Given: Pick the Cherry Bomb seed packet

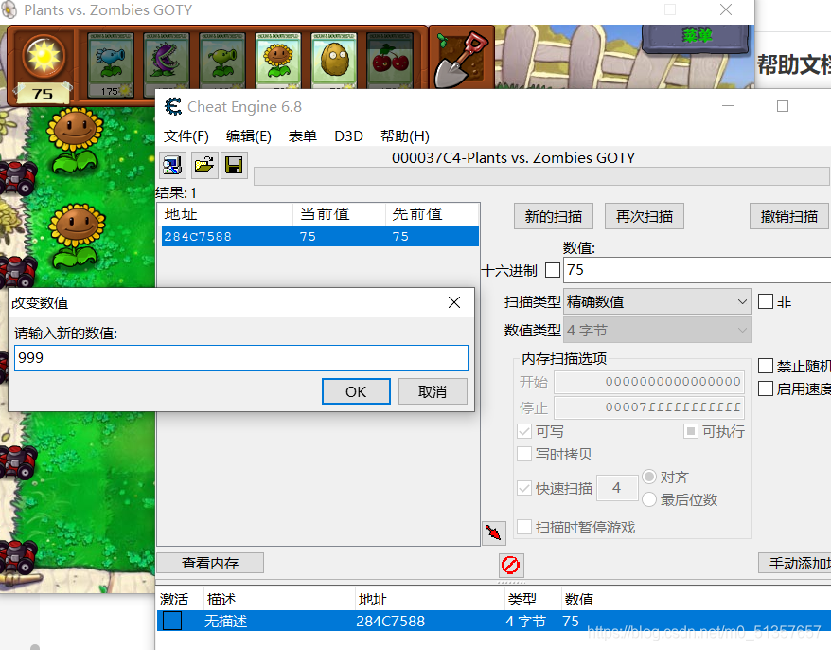Looking at the screenshot, I should [389, 59].
